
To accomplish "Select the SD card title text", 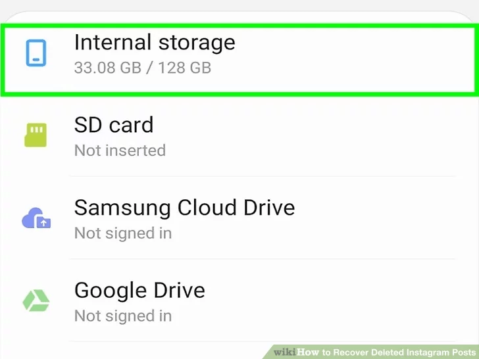I will [x=113, y=125].
